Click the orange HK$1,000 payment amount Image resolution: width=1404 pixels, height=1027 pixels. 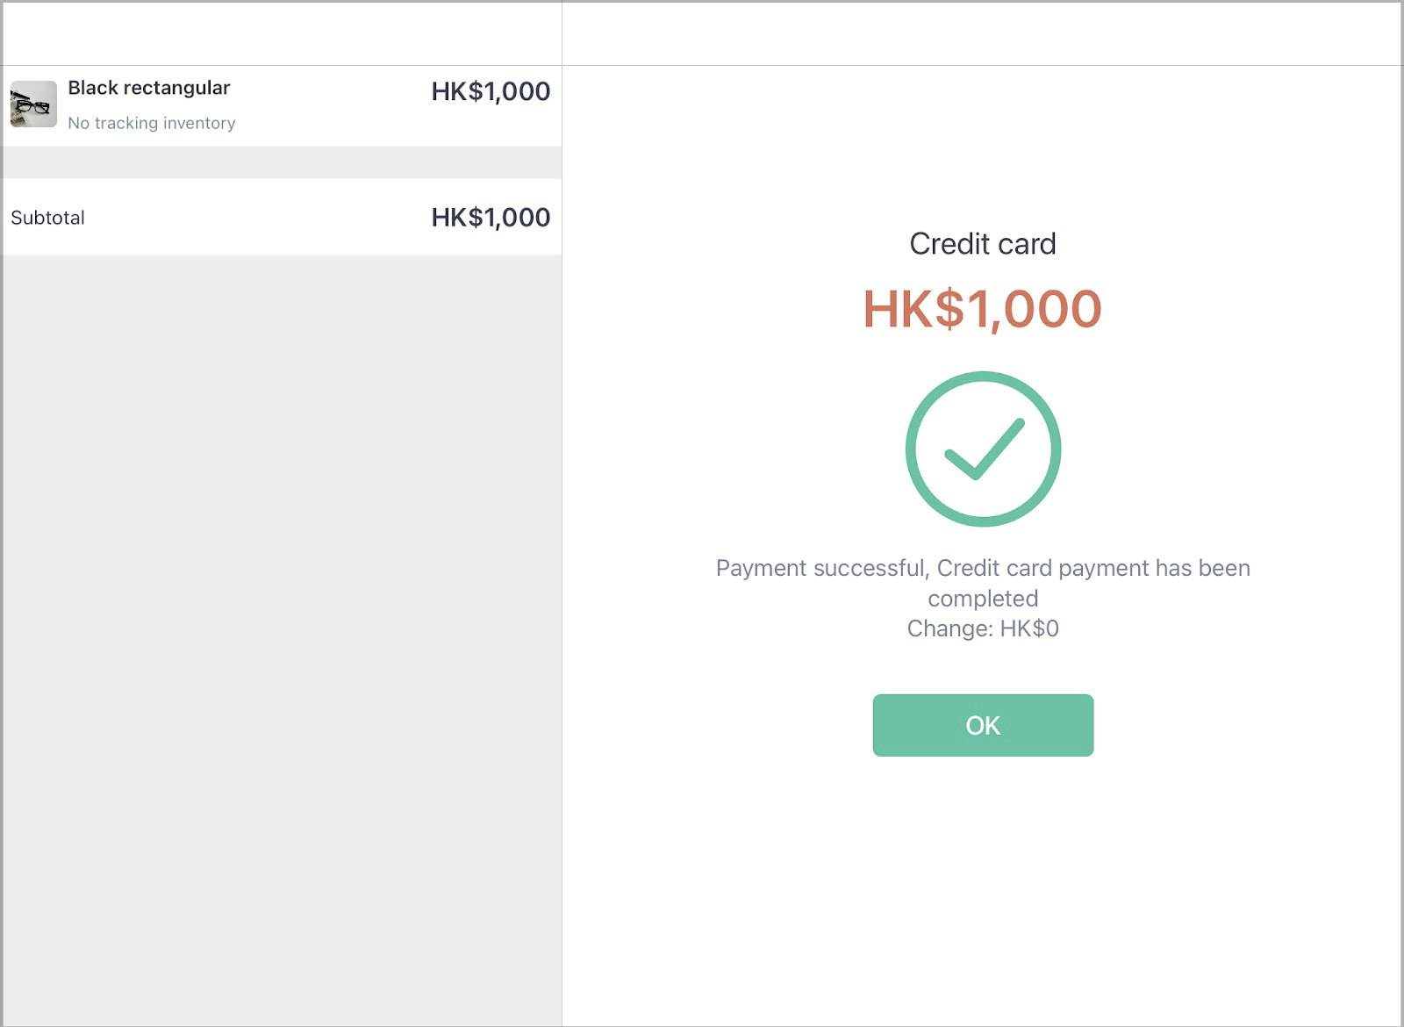983,309
